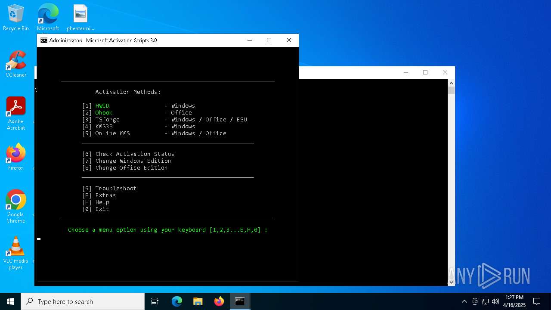Screen dimensions: 551x310
Task: Select the phentermi... image file on desktop
Action: pyautogui.click(x=80, y=18)
